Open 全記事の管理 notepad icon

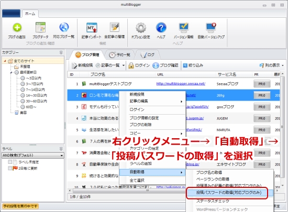pos(115,27)
